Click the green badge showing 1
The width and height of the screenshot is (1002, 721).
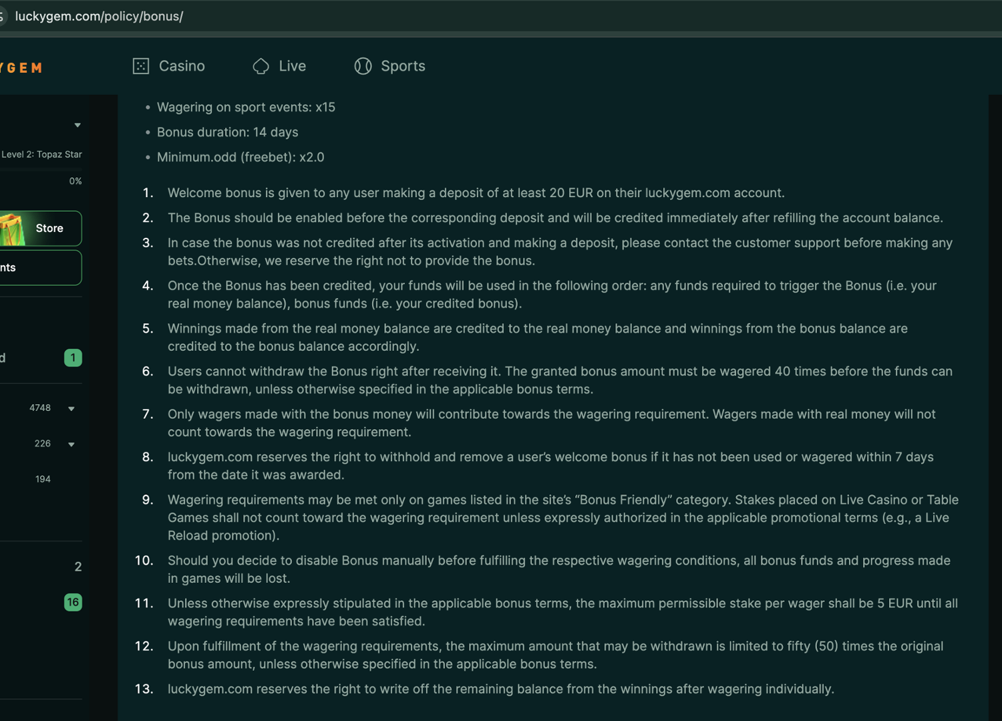[x=73, y=357]
